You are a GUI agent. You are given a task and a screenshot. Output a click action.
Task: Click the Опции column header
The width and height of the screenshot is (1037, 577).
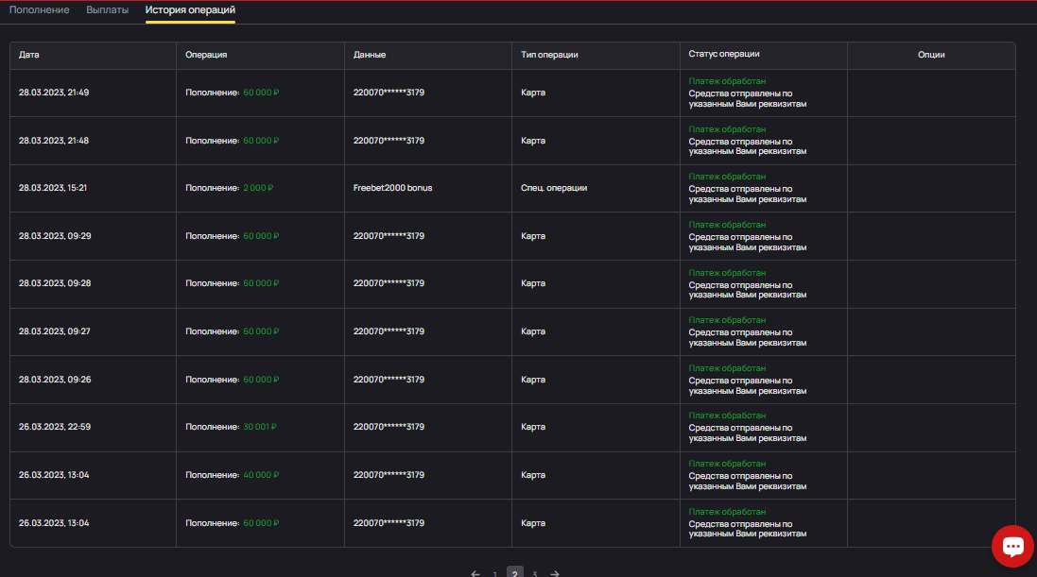click(930, 55)
